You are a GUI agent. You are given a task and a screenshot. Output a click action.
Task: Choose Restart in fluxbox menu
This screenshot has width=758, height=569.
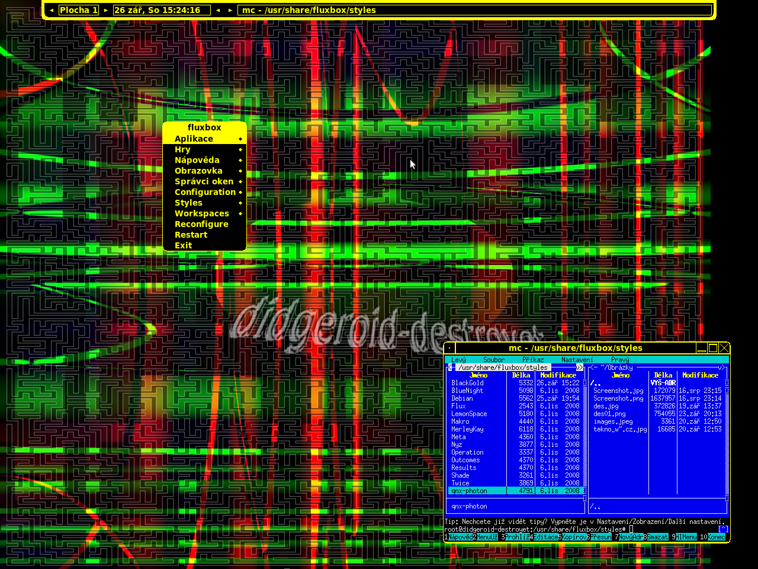point(204,235)
